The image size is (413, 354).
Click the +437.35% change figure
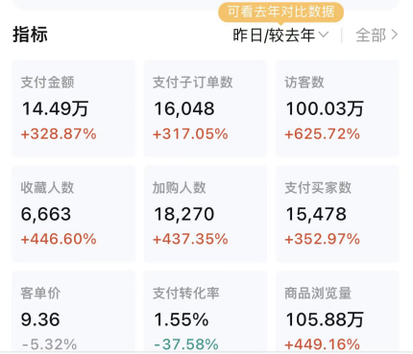(x=190, y=239)
